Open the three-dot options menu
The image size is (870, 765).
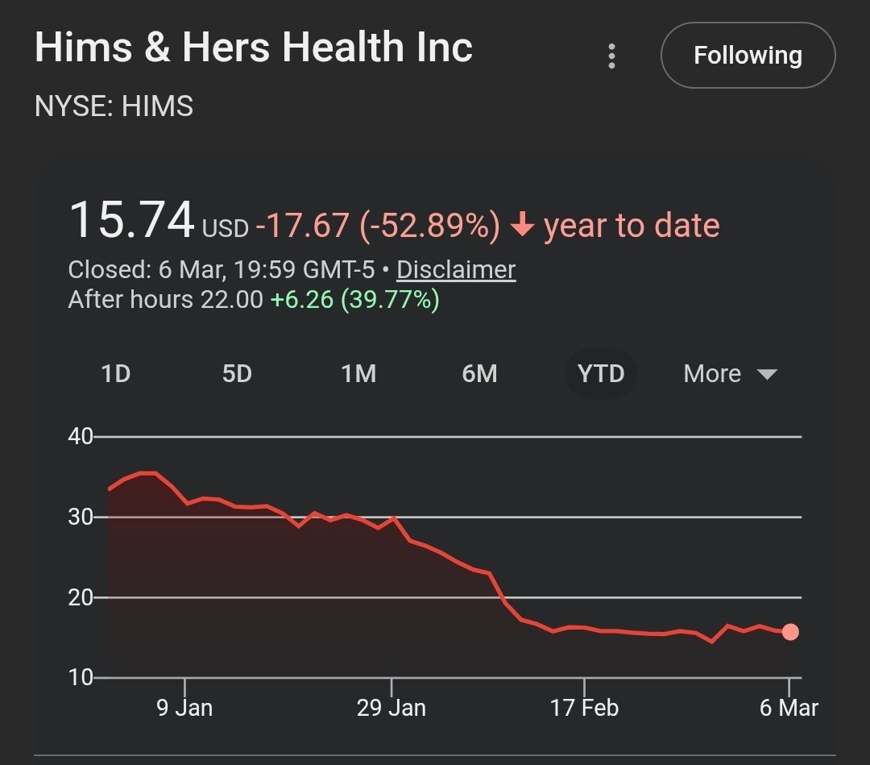point(611,56)
